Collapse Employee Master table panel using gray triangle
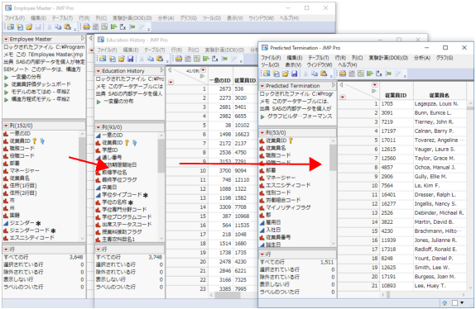This screenshot has height=309, width=476. pyautogui.click(x=83, y=39)
